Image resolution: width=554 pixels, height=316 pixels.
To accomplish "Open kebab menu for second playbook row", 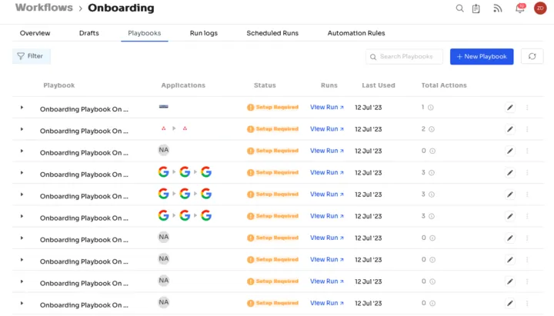I will coord(527,129).
